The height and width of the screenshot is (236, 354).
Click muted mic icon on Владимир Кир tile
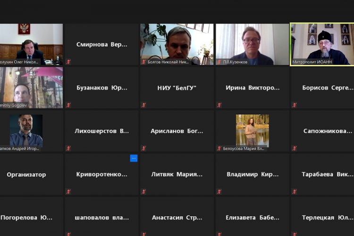(219, 192)
